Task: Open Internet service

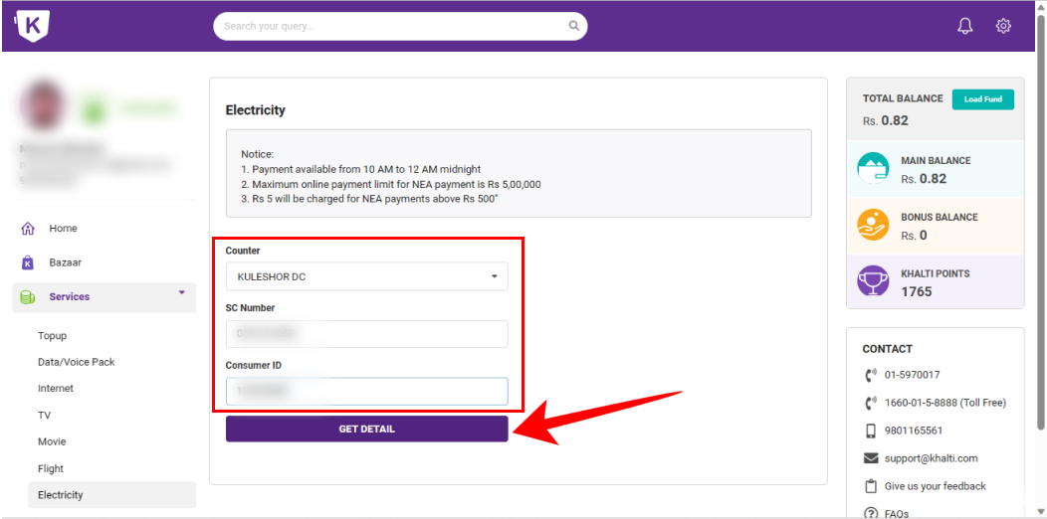Action: click(x=56, y=388)
